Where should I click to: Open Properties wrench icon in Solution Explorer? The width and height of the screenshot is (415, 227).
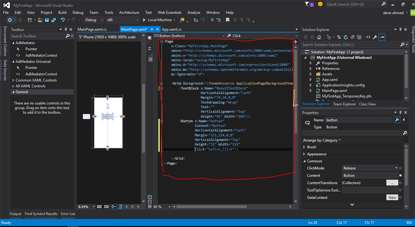coord(375,37)
